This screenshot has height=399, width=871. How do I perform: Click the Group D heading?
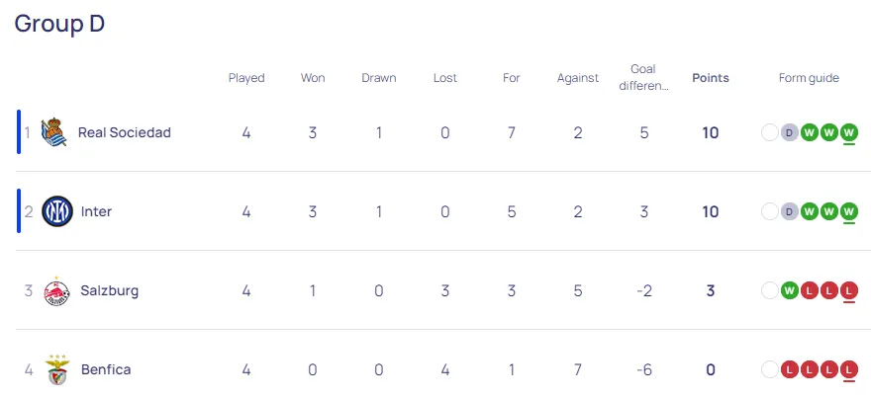(x=59, y=24)
